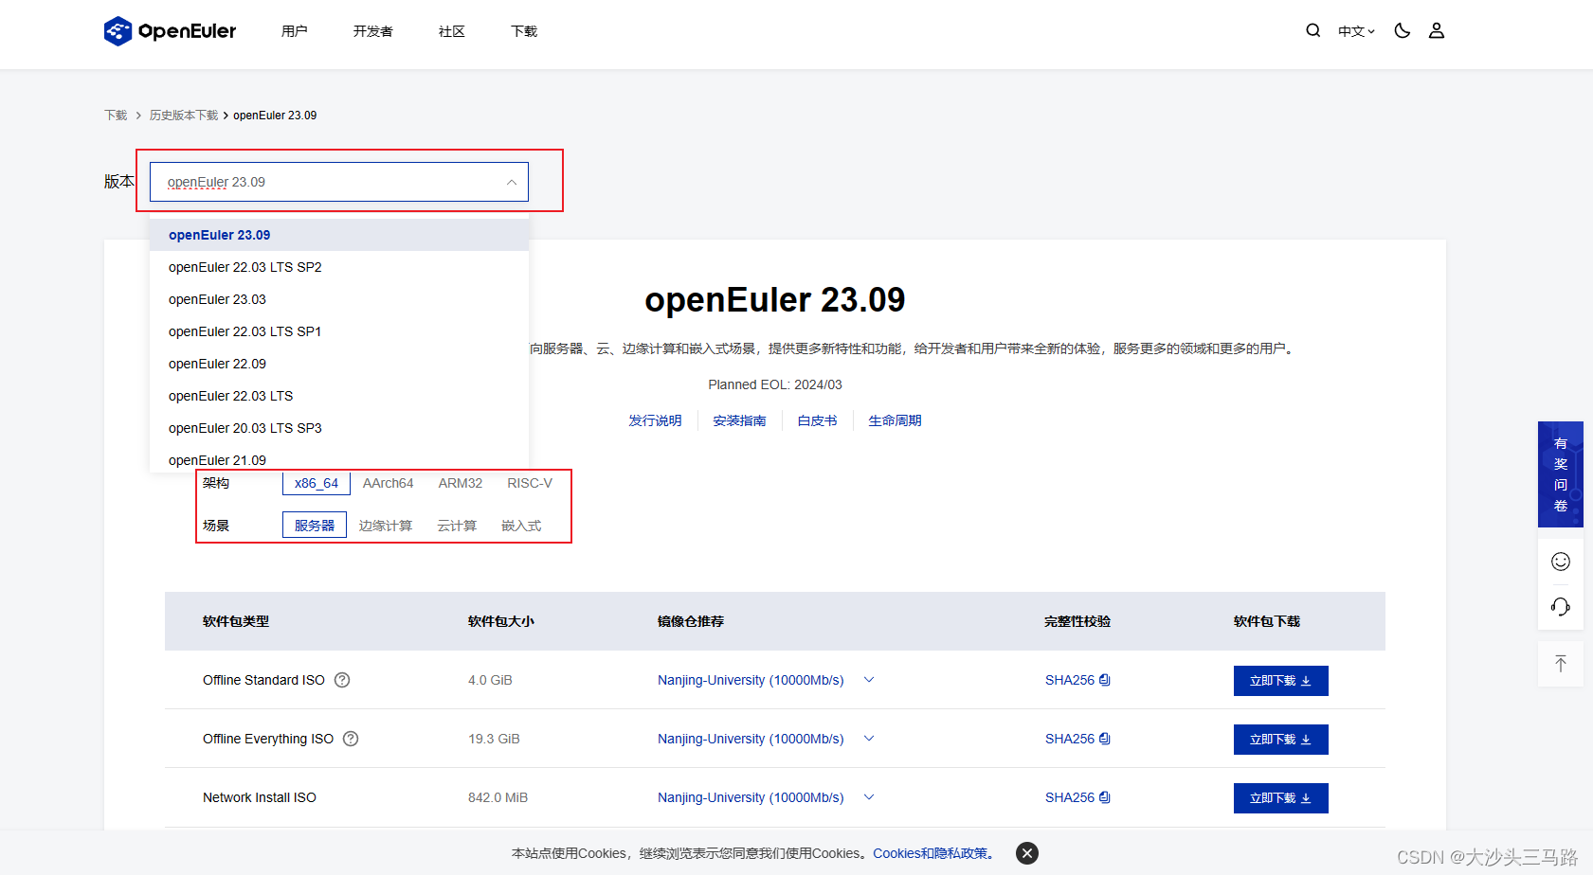Image resolution: width=1593 pixels, height=875 pixels.
Task: Expand mirror list for Network Install ISO
Action: [x=869, y=797]
